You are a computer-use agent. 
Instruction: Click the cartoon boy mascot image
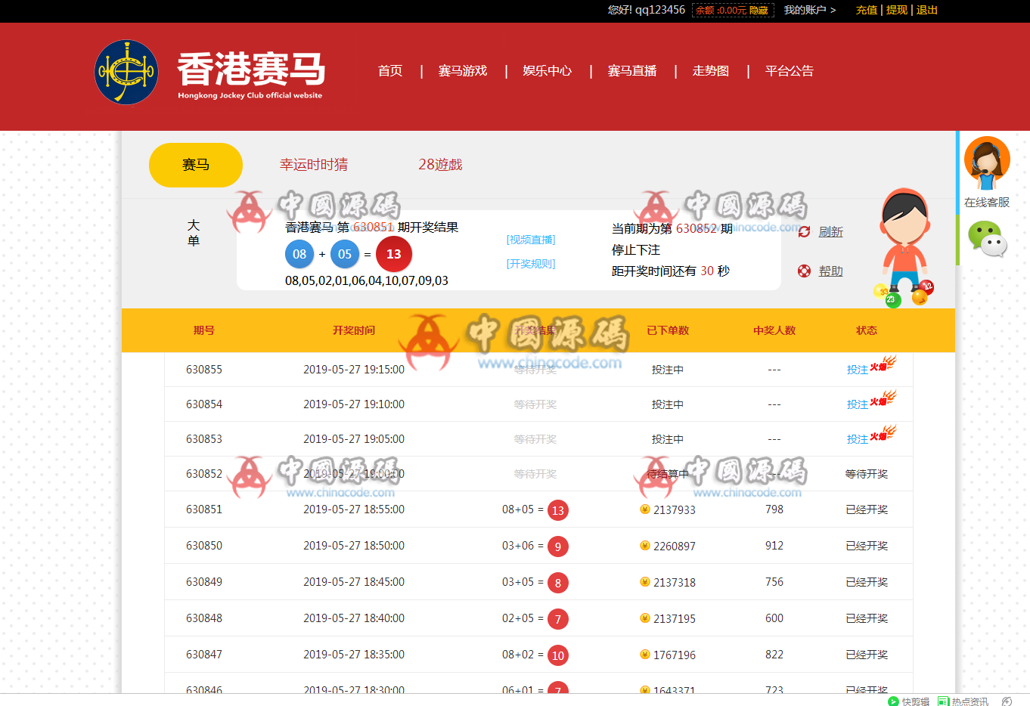[904, 247]
